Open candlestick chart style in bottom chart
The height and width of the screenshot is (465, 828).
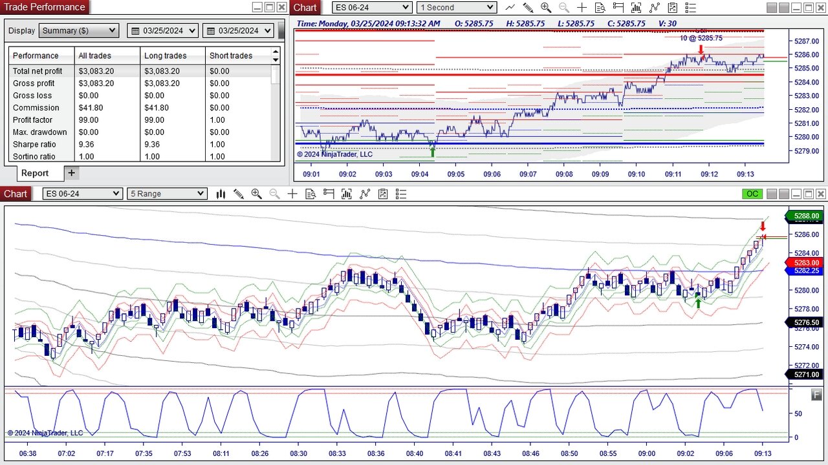click(221, 194)
